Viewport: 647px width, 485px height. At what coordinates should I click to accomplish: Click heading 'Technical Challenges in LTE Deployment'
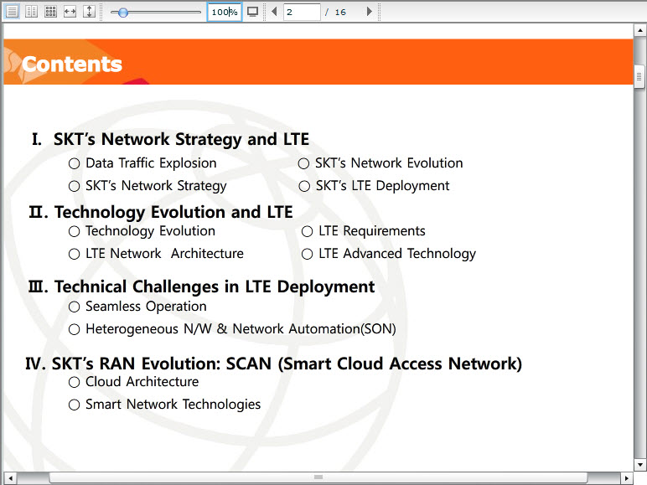tap(215, 287)
